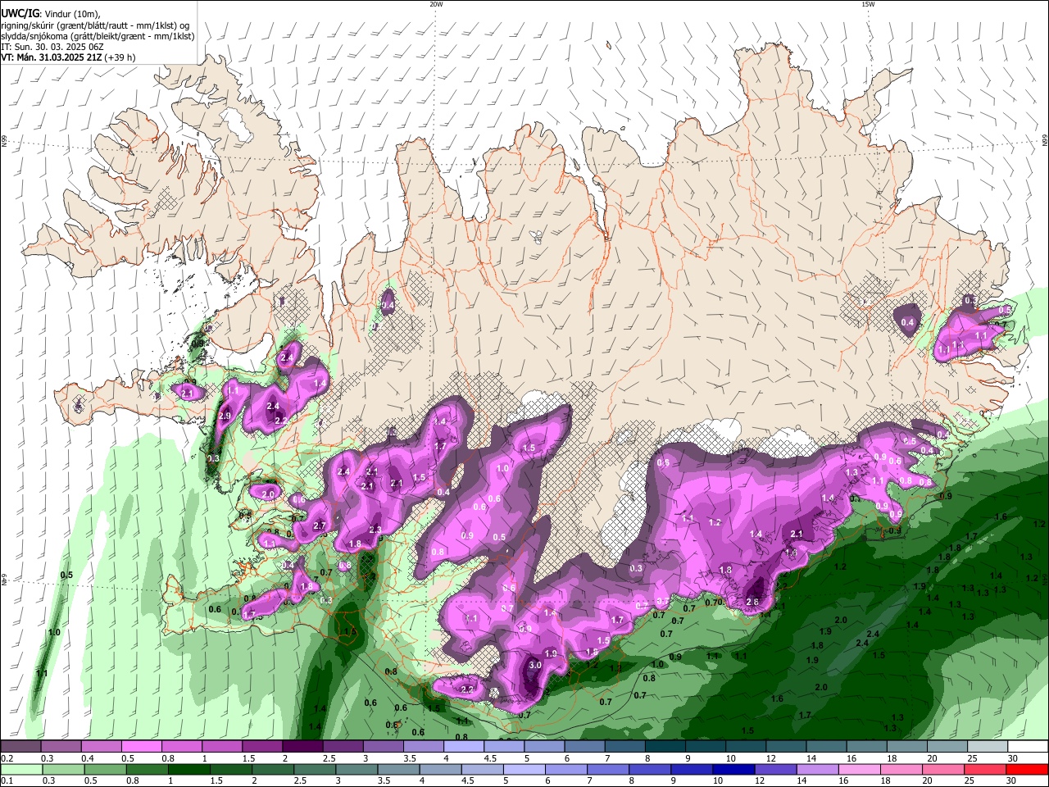Click the darkest purple 2 snow legend swatch
This screenshot has width=1049, height=787.
302,747
